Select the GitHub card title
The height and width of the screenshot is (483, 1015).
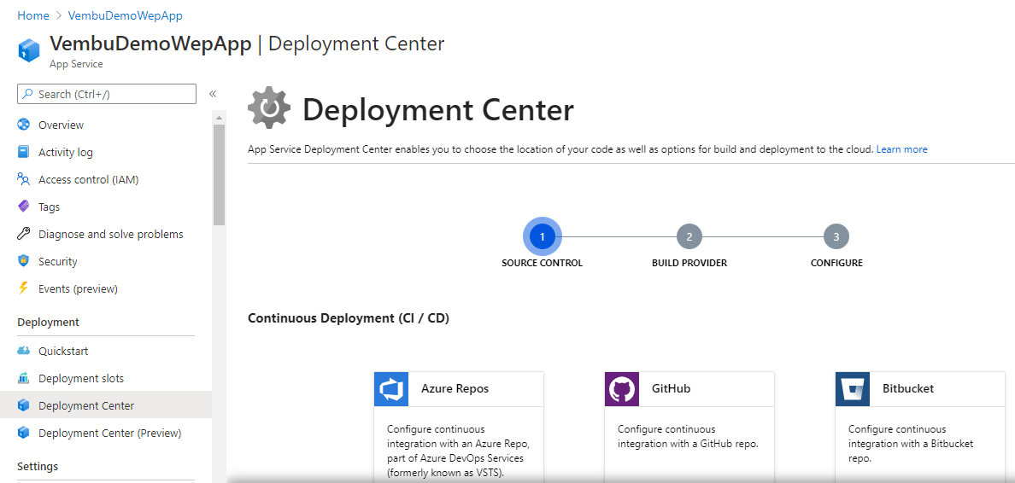pyautogui.click(x=671, y=388)
